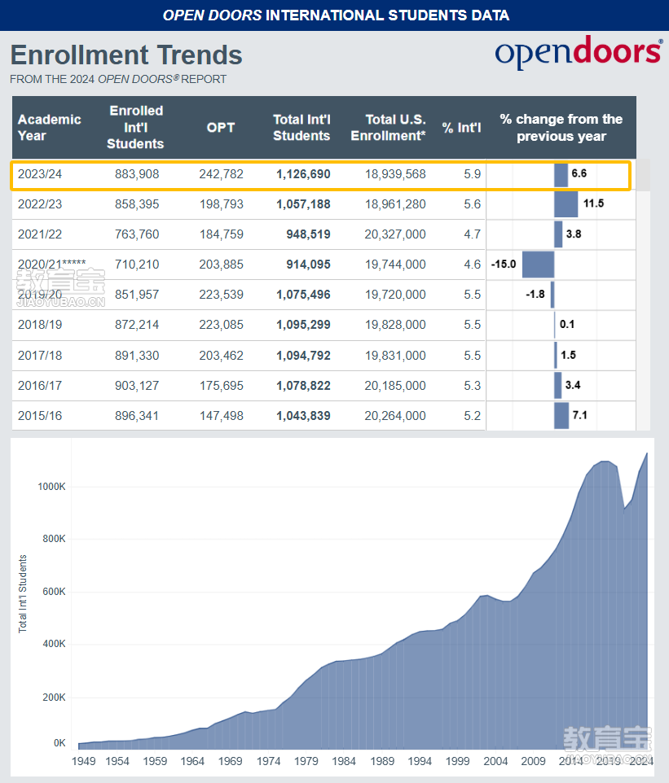Click the 858,395 enrolled students value
The width and height of the screenshot is (669, 783).
coord(137,204)
